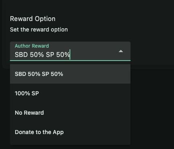174x149 pixels.
Task: Collapse the Author Reward dropdown arrow
Action: pyautogui.click(x=121, y=51)
